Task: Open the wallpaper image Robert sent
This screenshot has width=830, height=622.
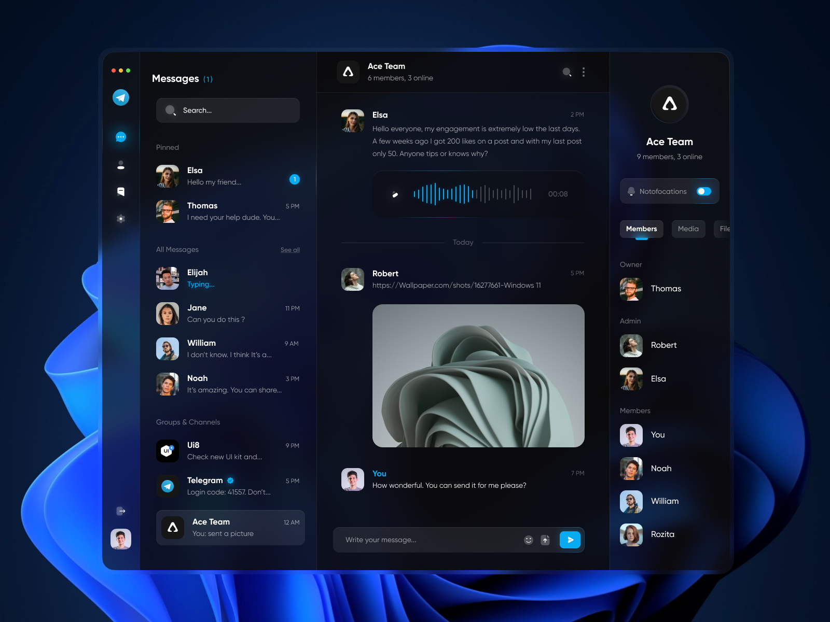Action: point(478,376)
